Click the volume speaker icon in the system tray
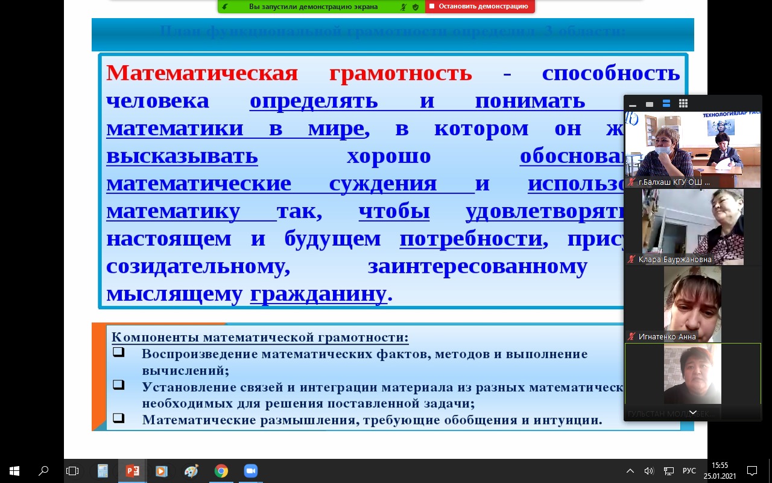The width and height of the screenshot is (772, 483). pyautogui.click(x=649, y=471)
